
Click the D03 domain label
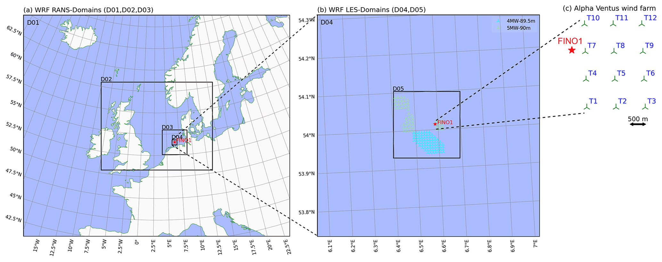click(x=167, y=127)
